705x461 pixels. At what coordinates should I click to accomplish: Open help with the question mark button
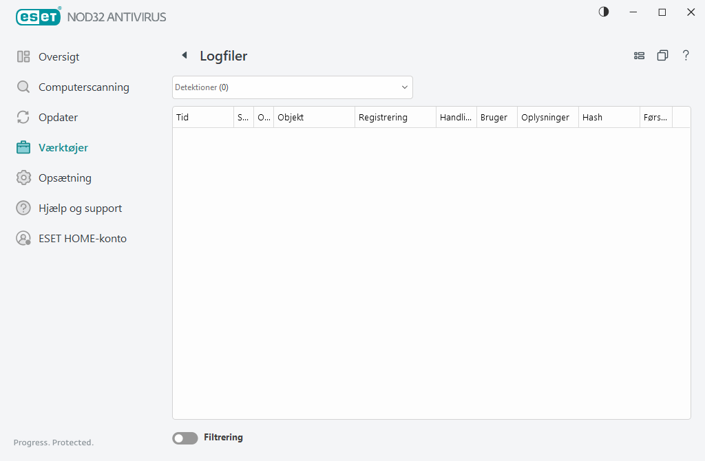tap(686, 55)
